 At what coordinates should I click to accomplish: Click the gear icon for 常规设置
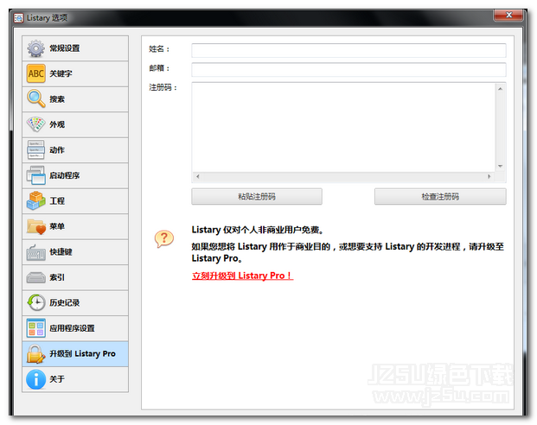point(36,48)
